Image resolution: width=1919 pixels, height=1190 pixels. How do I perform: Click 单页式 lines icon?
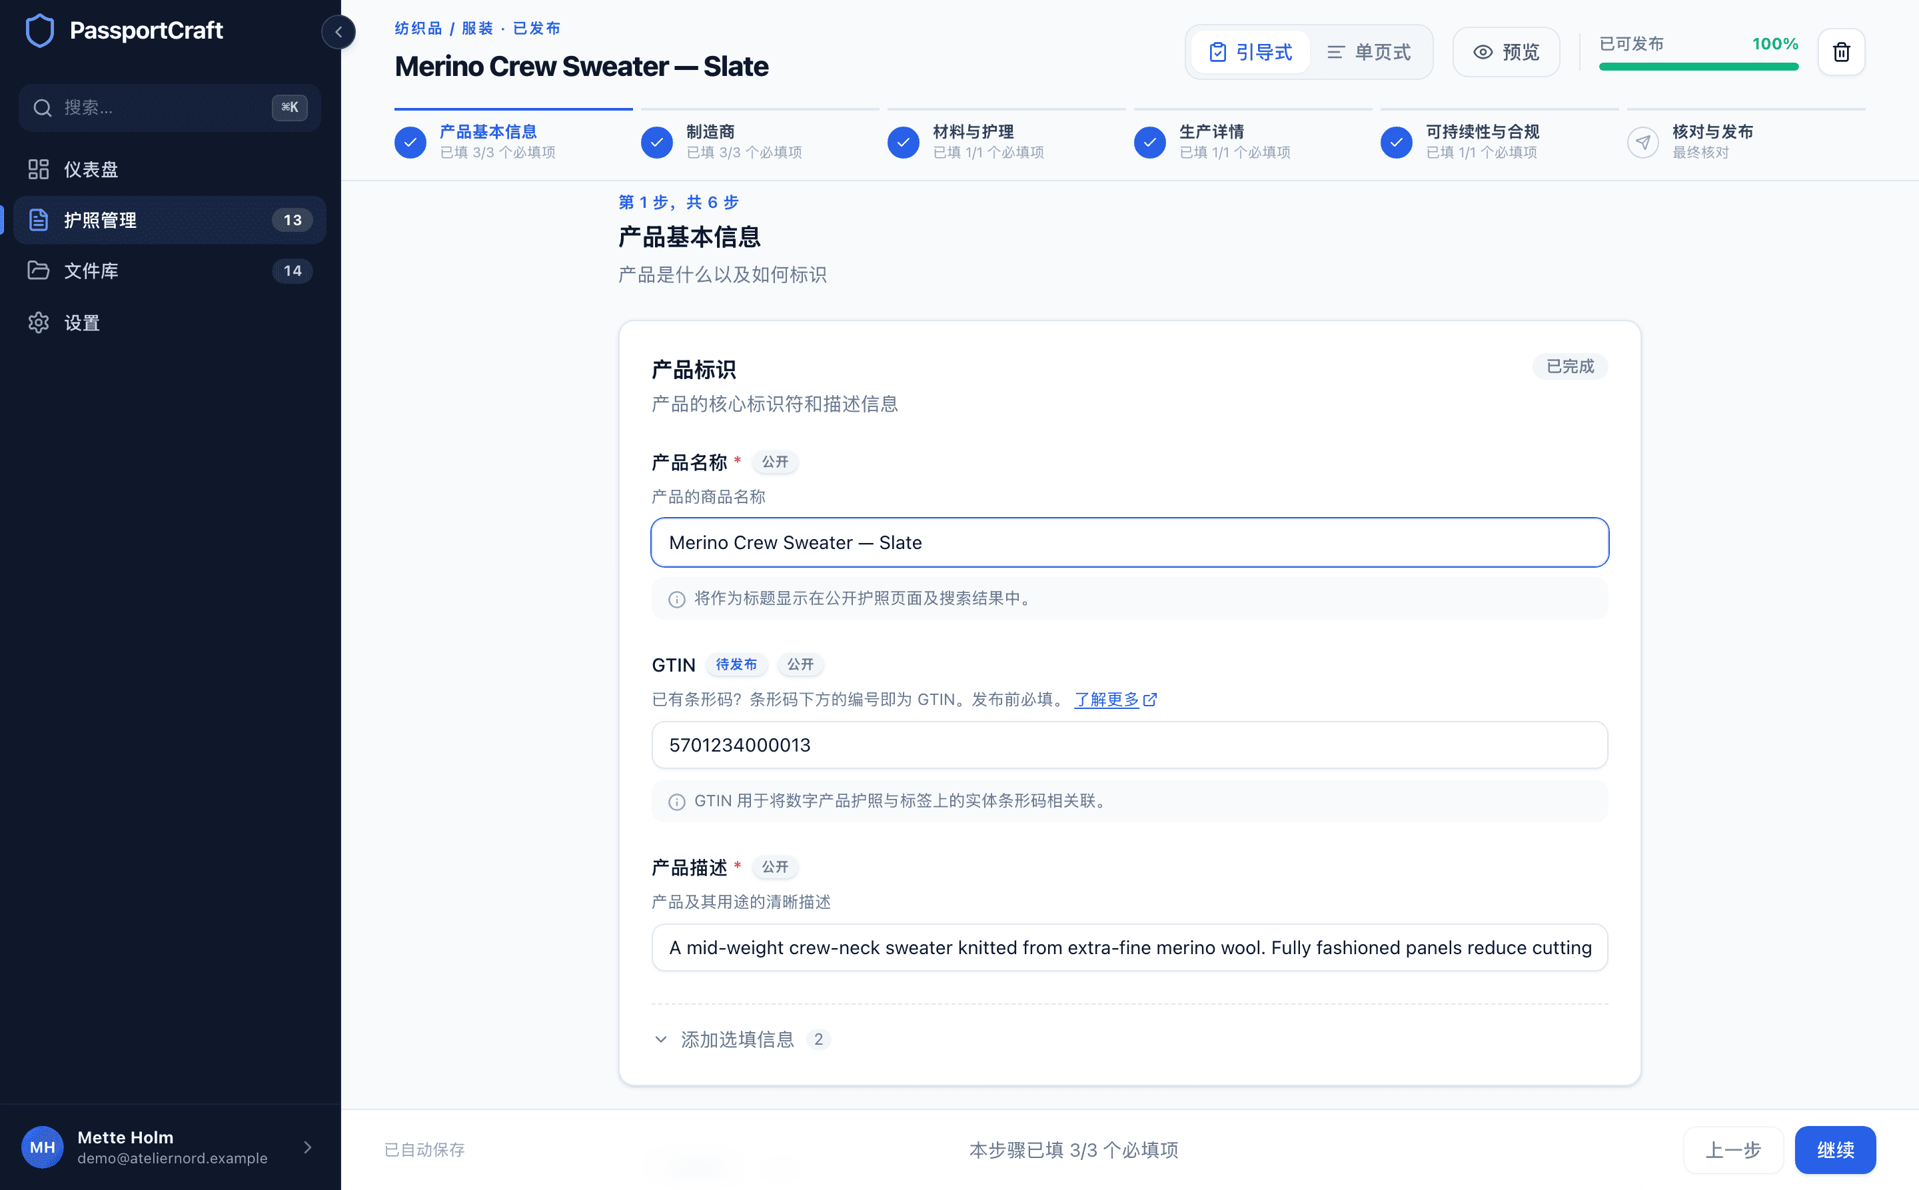pos(1336,52)
